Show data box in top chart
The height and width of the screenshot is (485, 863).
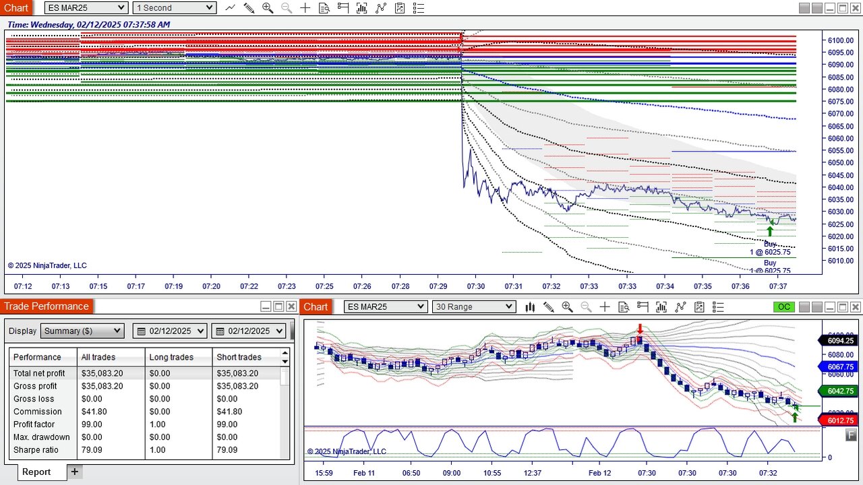tap(324, 8)
